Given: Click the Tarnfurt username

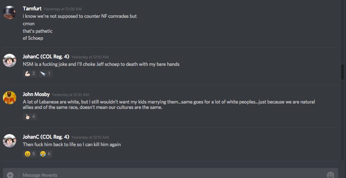Looking at the screenshot, I should coord(32,9).
